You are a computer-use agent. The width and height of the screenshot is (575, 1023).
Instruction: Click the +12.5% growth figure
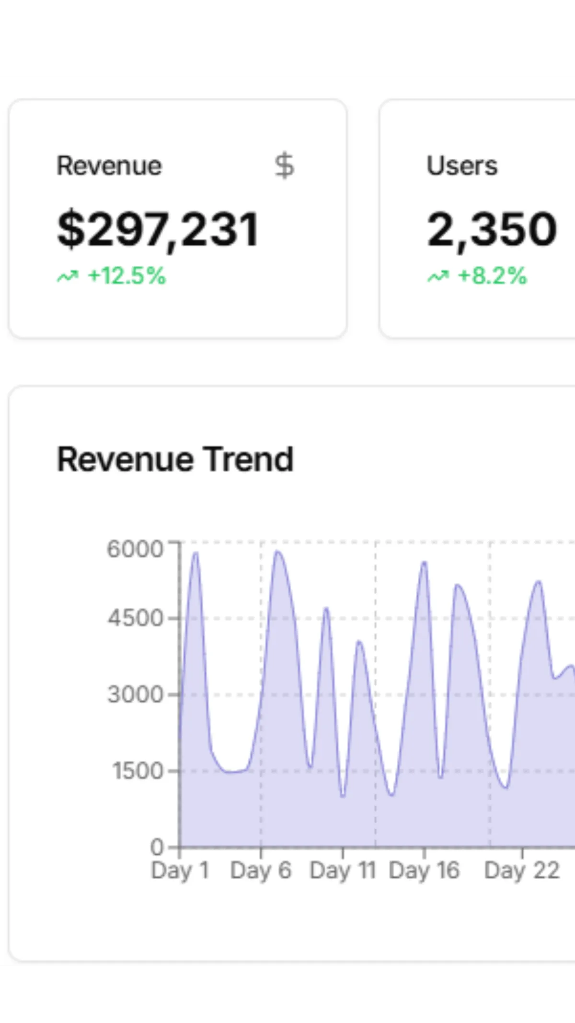127,276
